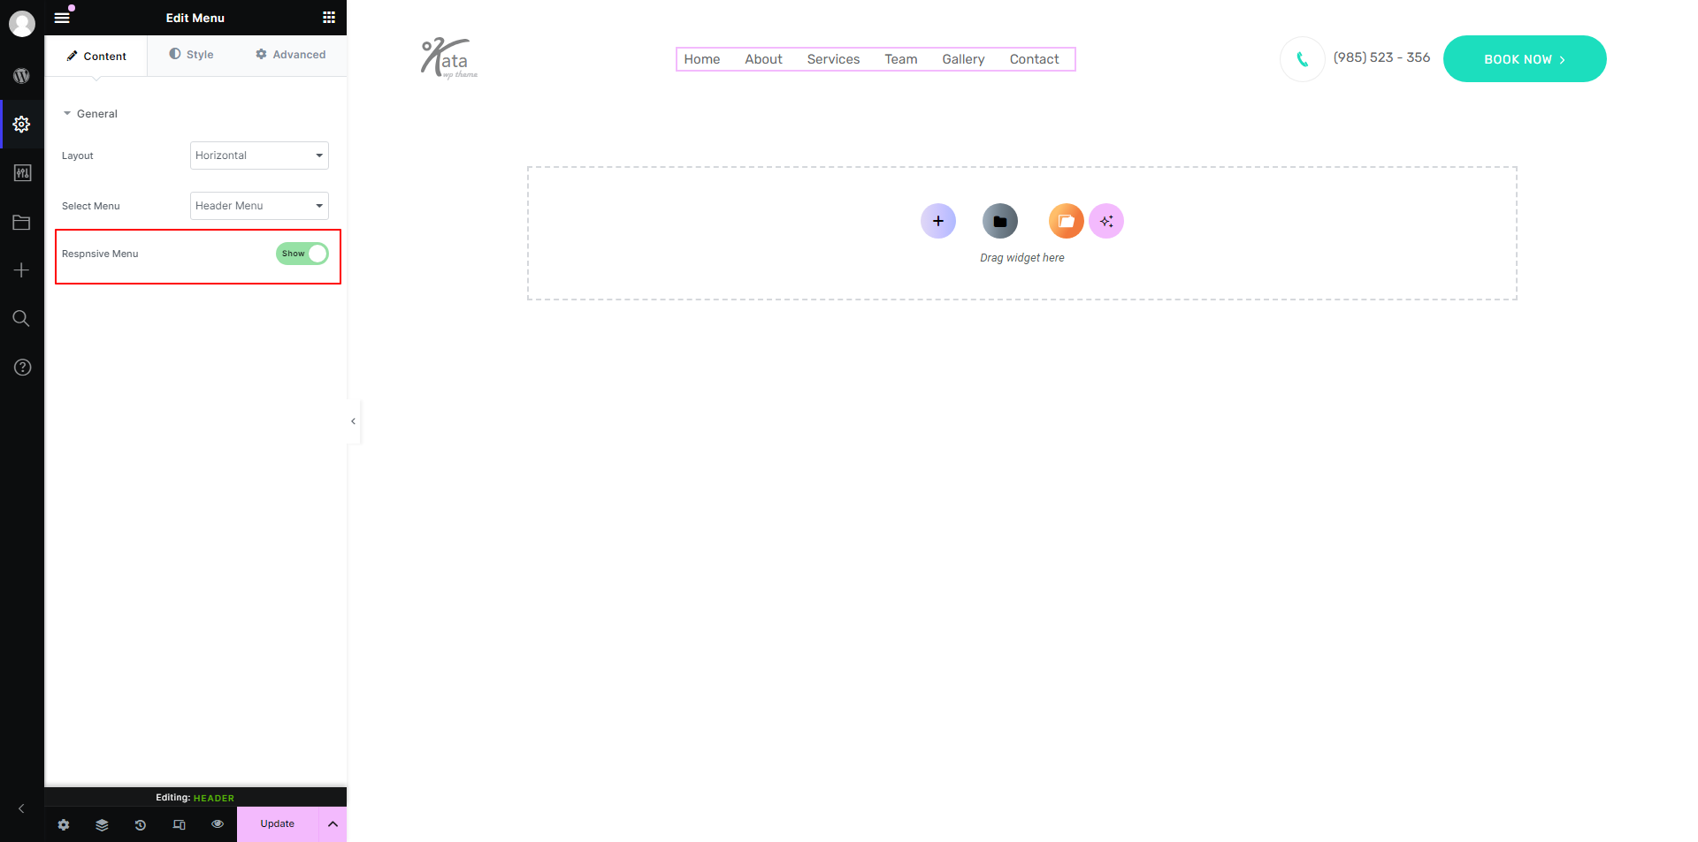
Task: Open the hamburger menu in panel header
Action: [x=62, y=18]
